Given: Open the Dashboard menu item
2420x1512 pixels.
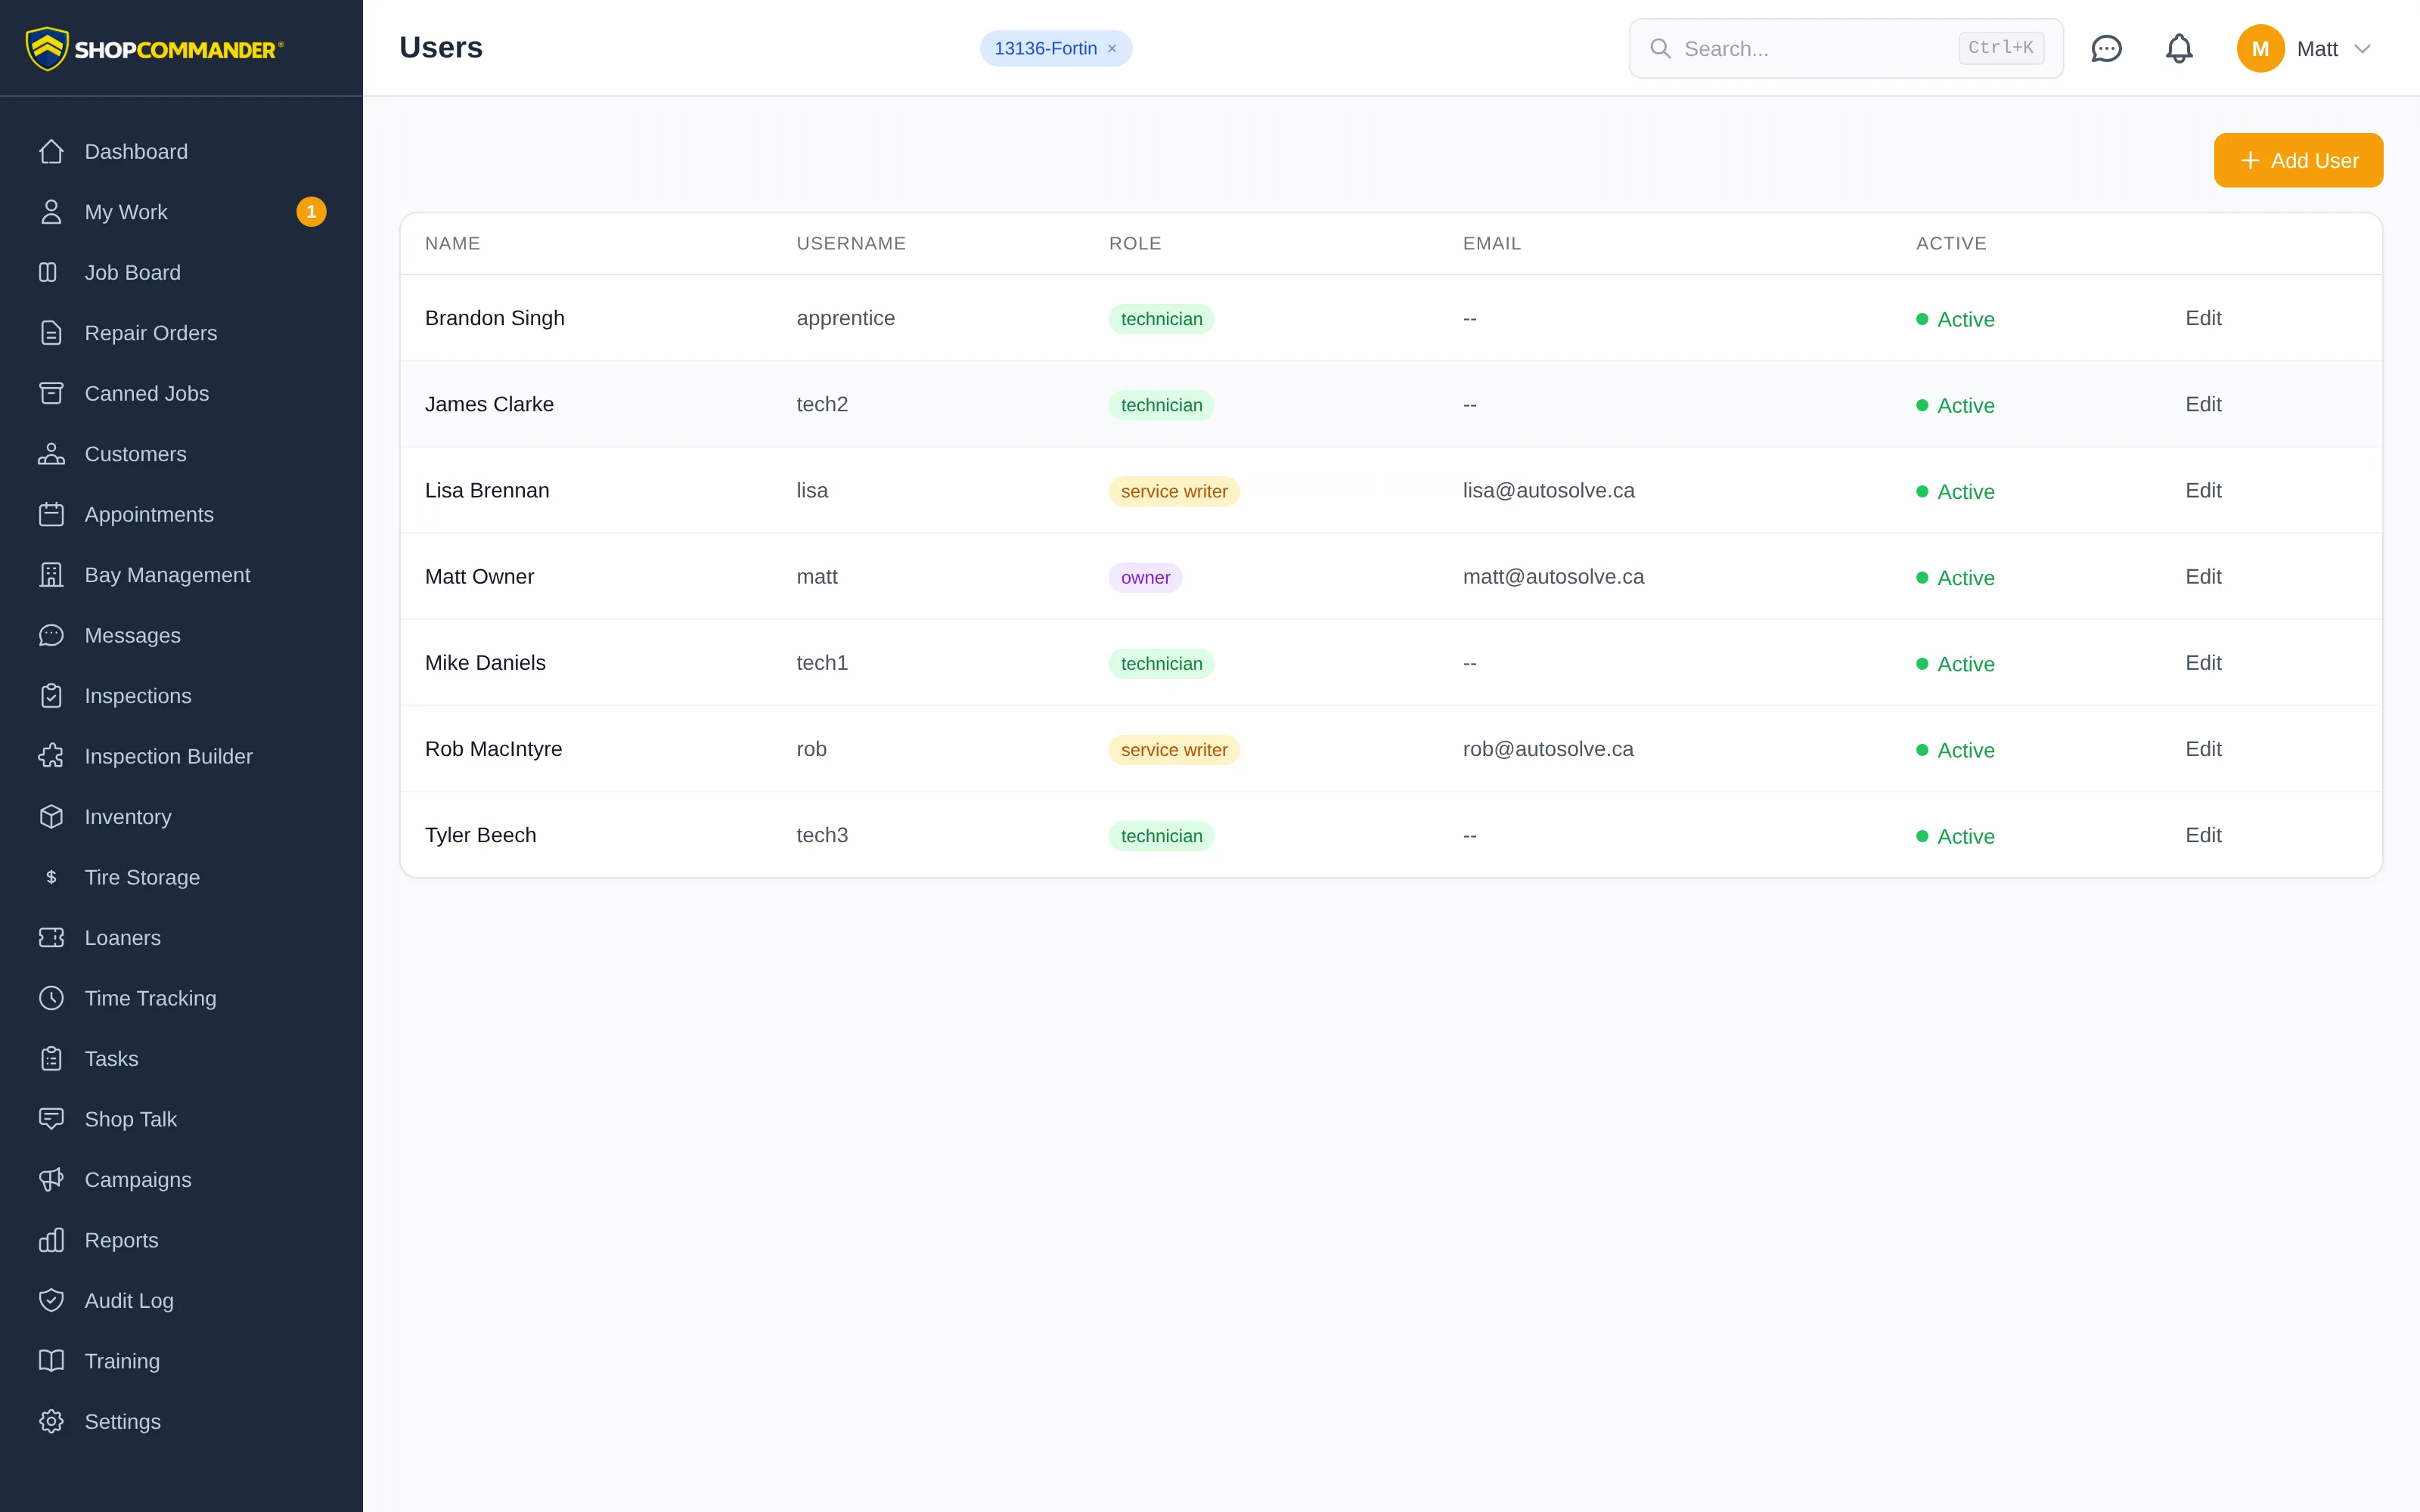Looking at the screenshot, I should point(181,151).
